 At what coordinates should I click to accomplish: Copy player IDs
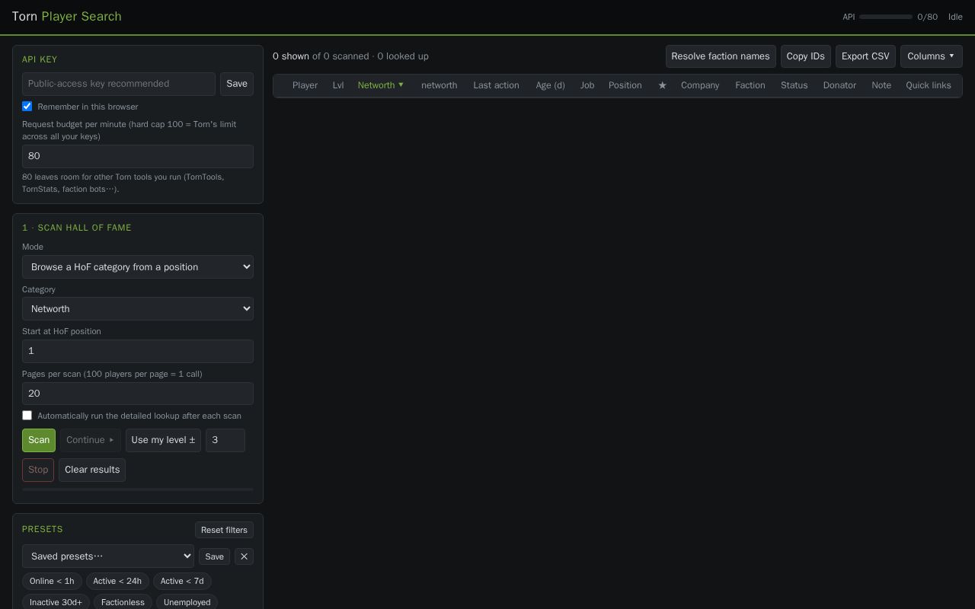click(805, 56)
